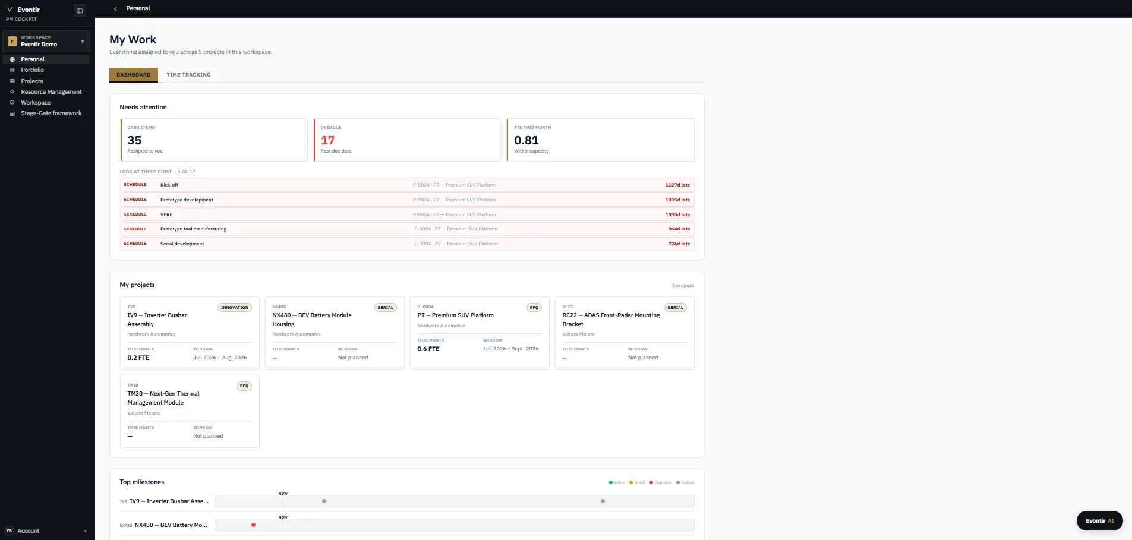The height and width of the screenshot is (540, 1132).
Task: Click the Stage-Gate framework sidebar icon
Action: [x=12, y=113]
